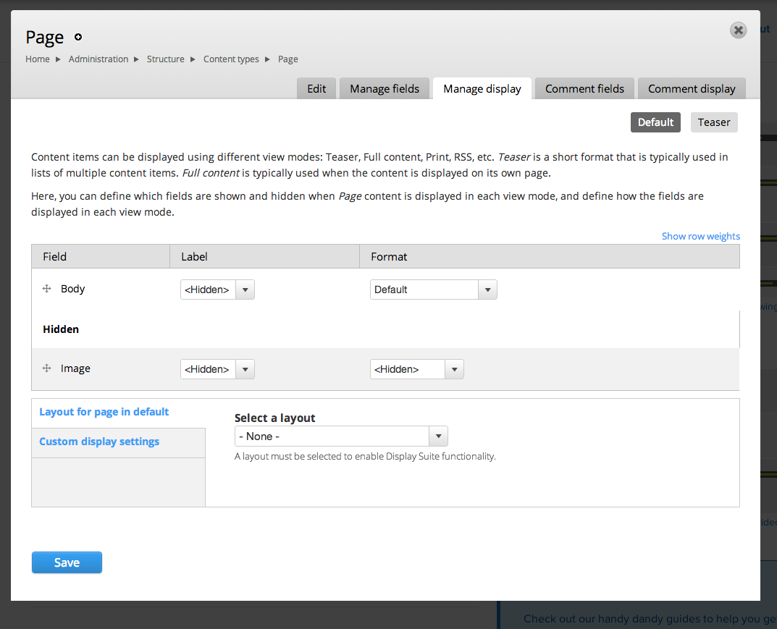Open Custom display settings vertical tab
Viewport: 777px width, 629px height.
(x=99, y=442)
